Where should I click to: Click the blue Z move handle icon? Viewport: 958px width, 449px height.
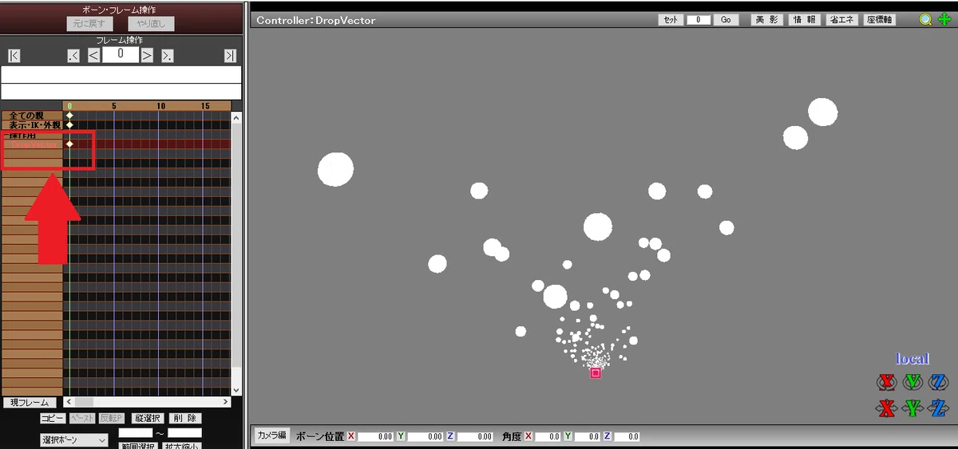click(x=938, y=408)
